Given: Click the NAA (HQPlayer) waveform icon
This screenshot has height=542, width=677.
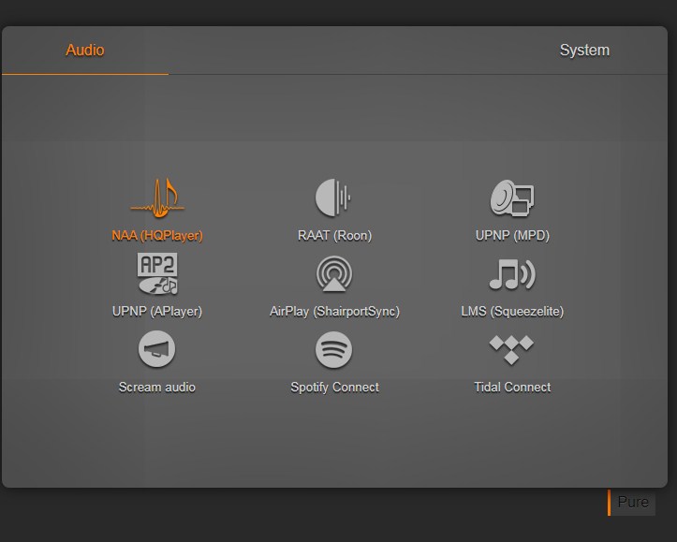Looking at the screenshot, I should 157,198.
